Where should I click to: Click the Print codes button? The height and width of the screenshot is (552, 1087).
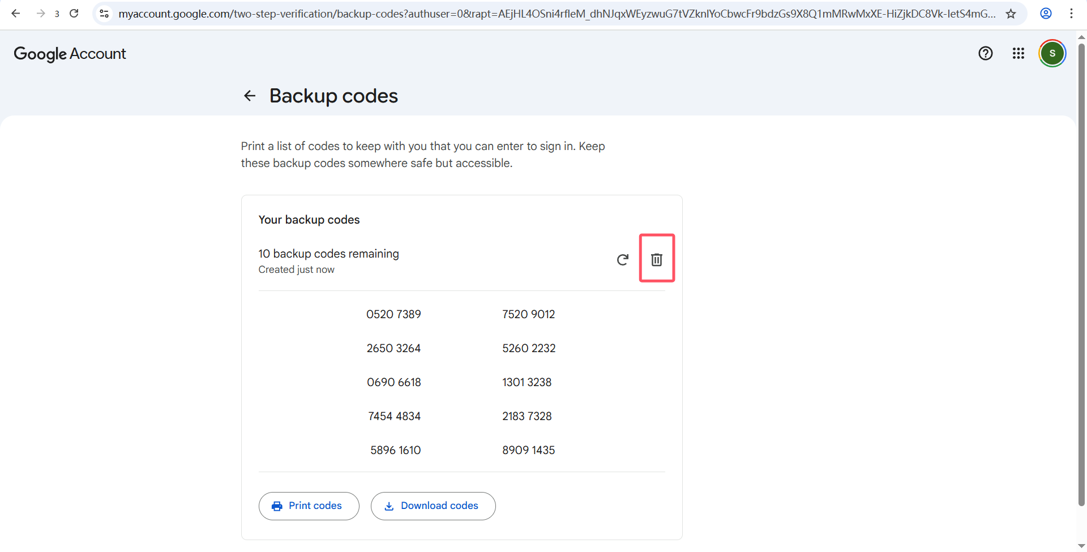click(x=309, y=506)
